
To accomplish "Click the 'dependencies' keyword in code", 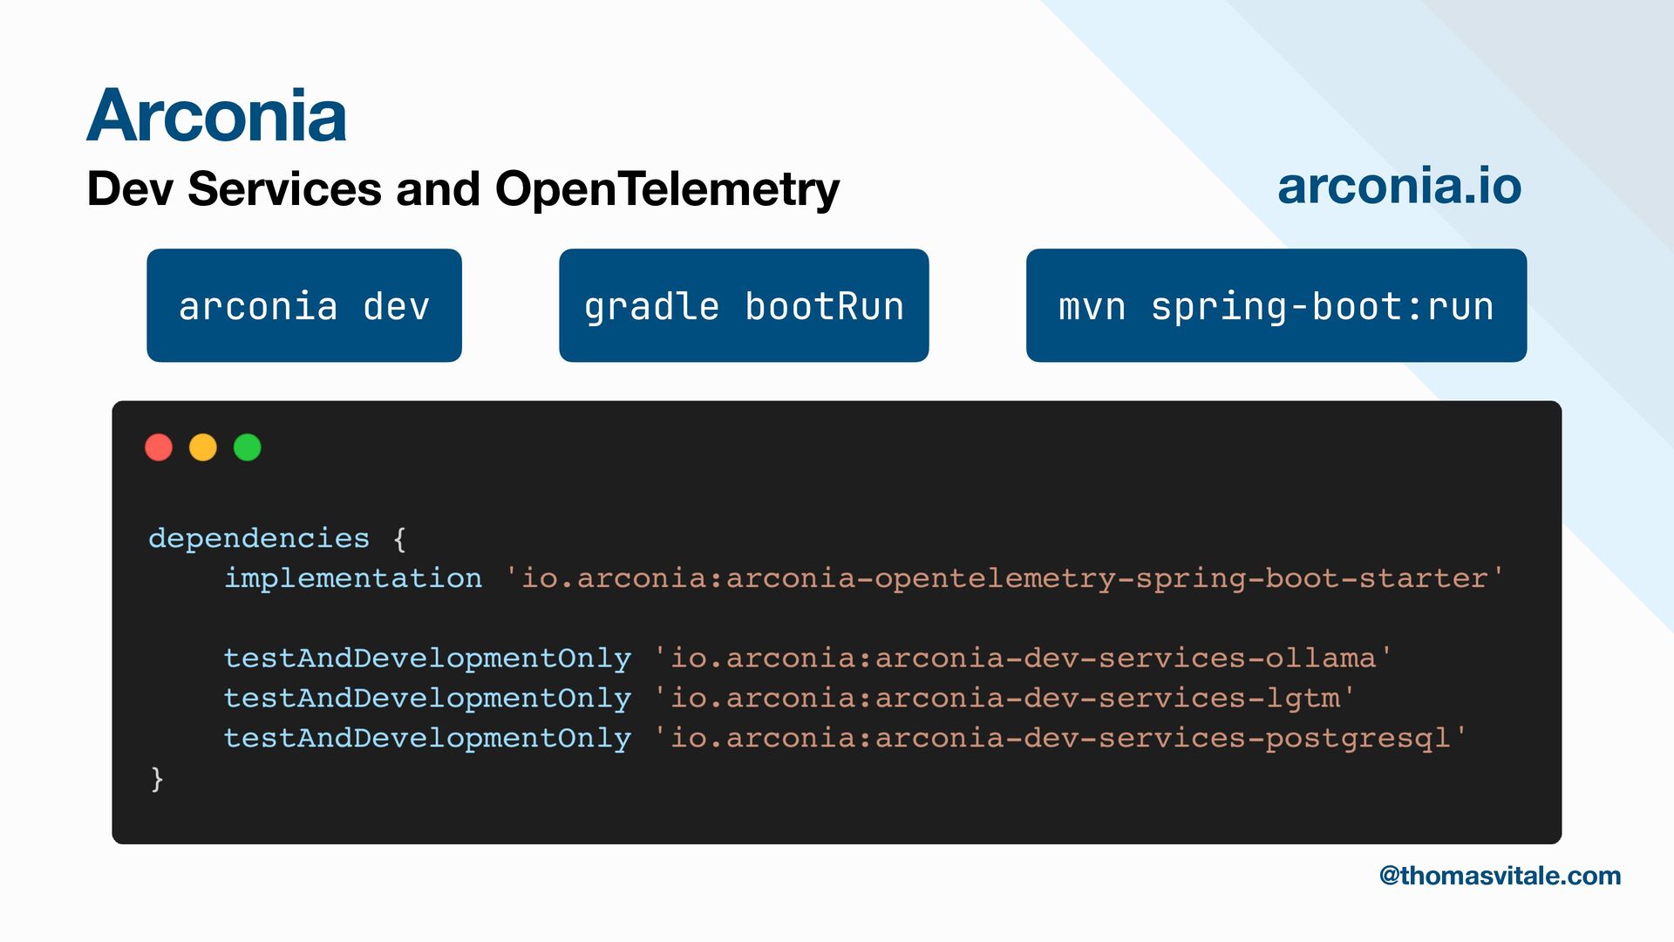I will 259,538.
